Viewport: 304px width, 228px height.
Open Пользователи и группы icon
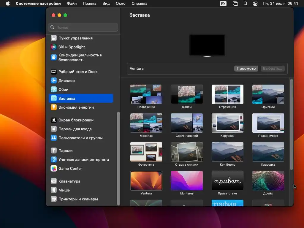54,138
